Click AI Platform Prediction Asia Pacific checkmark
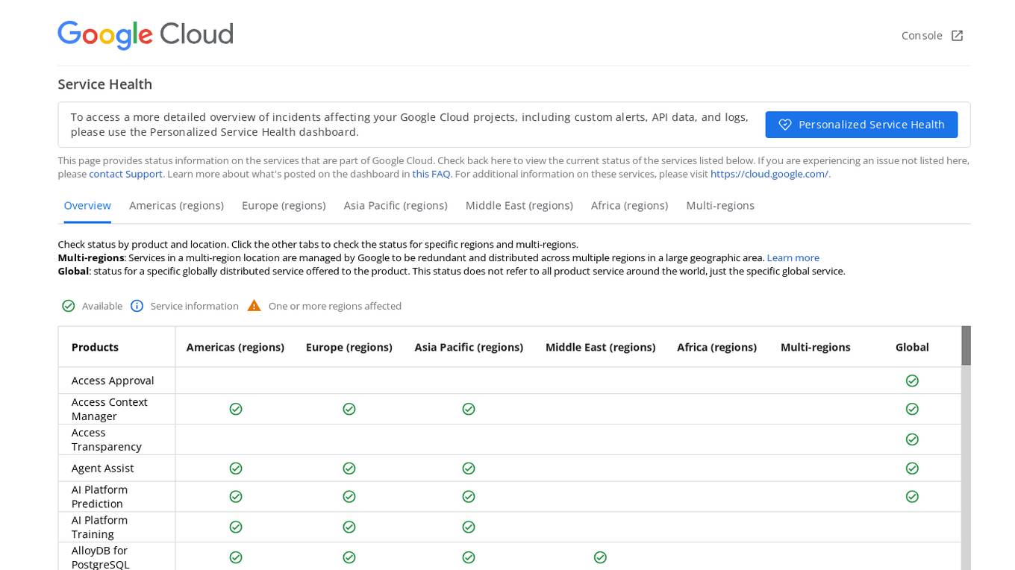This screenshot has width=1015, height=570. pyautogui.click(x=469, y=497)
